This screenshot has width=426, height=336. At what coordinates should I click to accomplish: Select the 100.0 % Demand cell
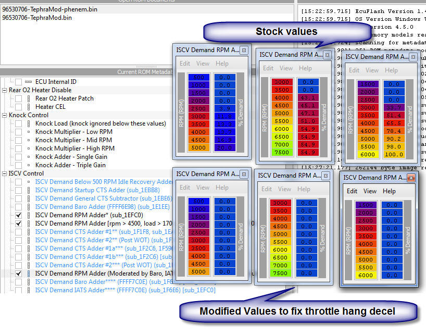pyautogui.click(x=393, y=155)
